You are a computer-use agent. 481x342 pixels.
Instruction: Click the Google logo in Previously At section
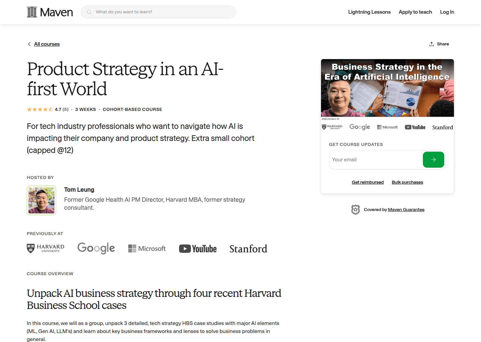(96, 248)
